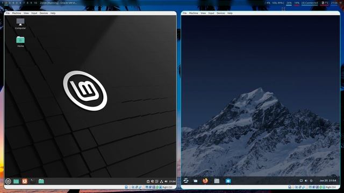344x193 pixels.
Task: Click the power icon in Zorin panel
Action: [311, 181]
